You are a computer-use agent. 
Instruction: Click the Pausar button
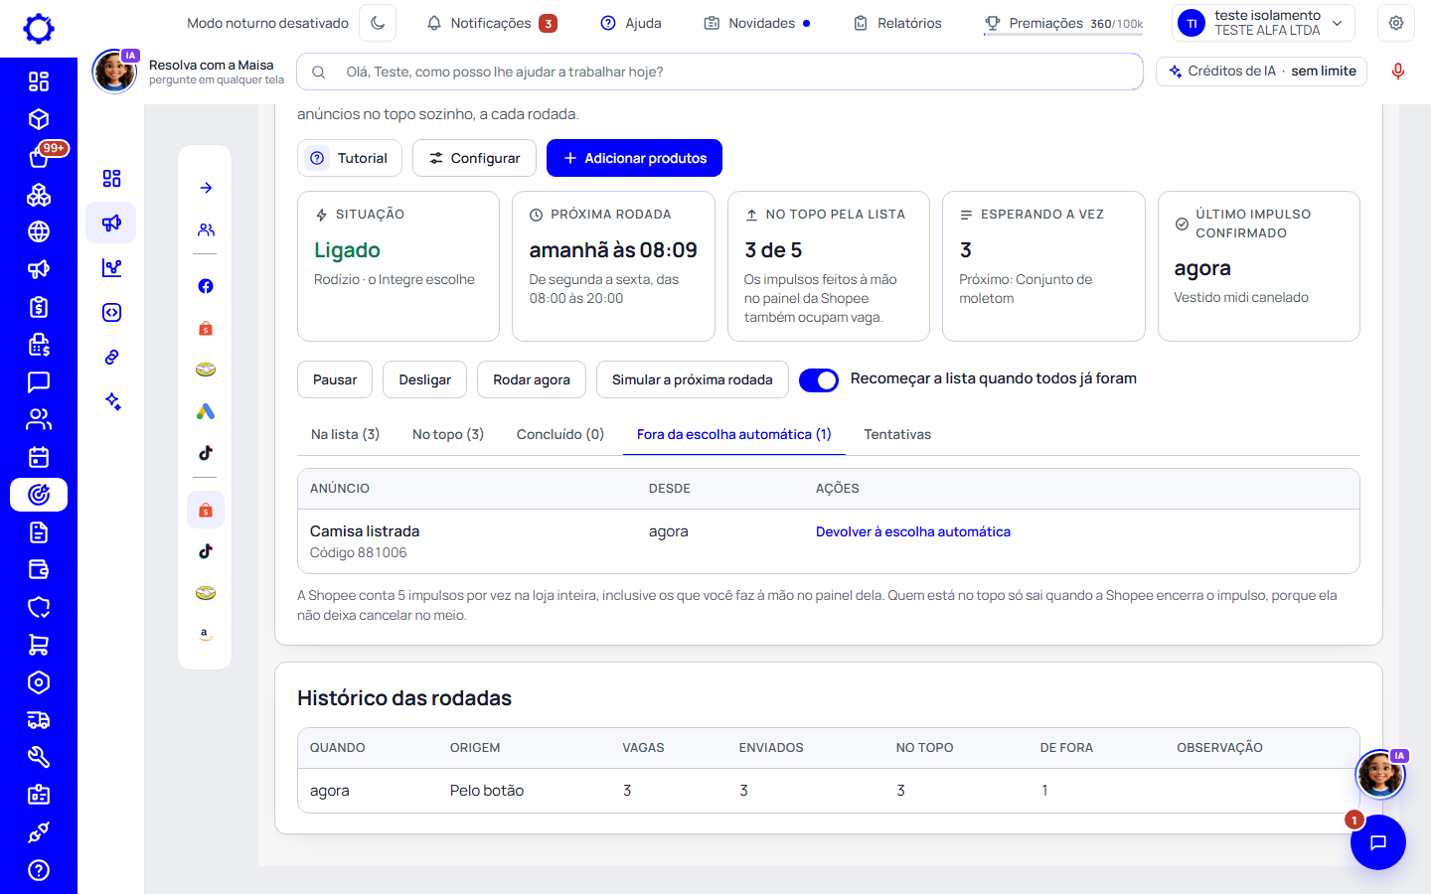[x=335, y=379]
